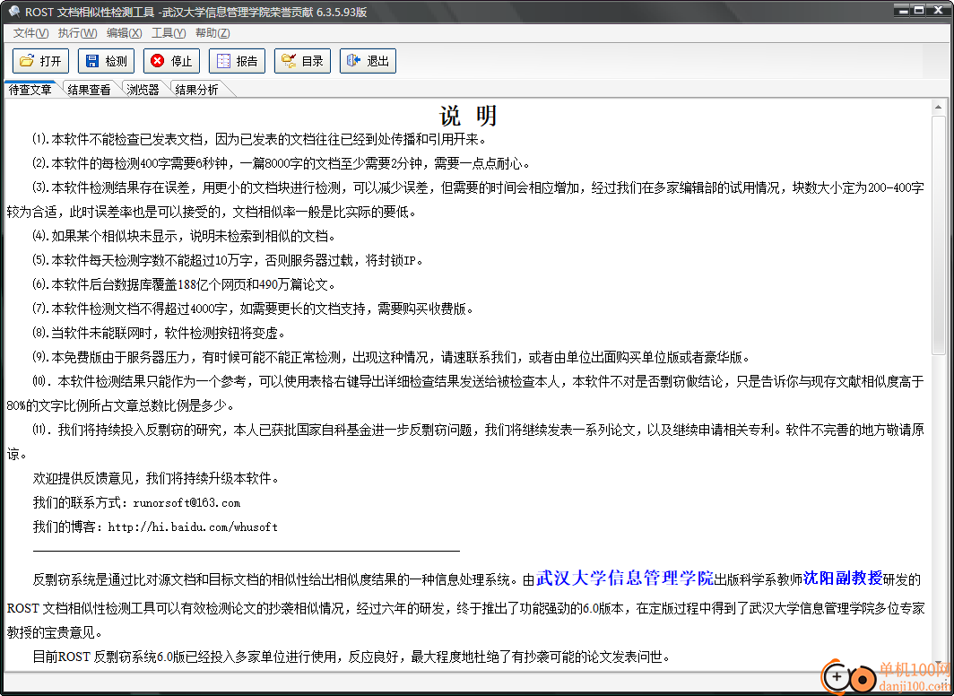Click the line starting 目前ROST 反剽窃系统6.0版
The width and height of the screenshot is (954, 696).
(351, 657)
